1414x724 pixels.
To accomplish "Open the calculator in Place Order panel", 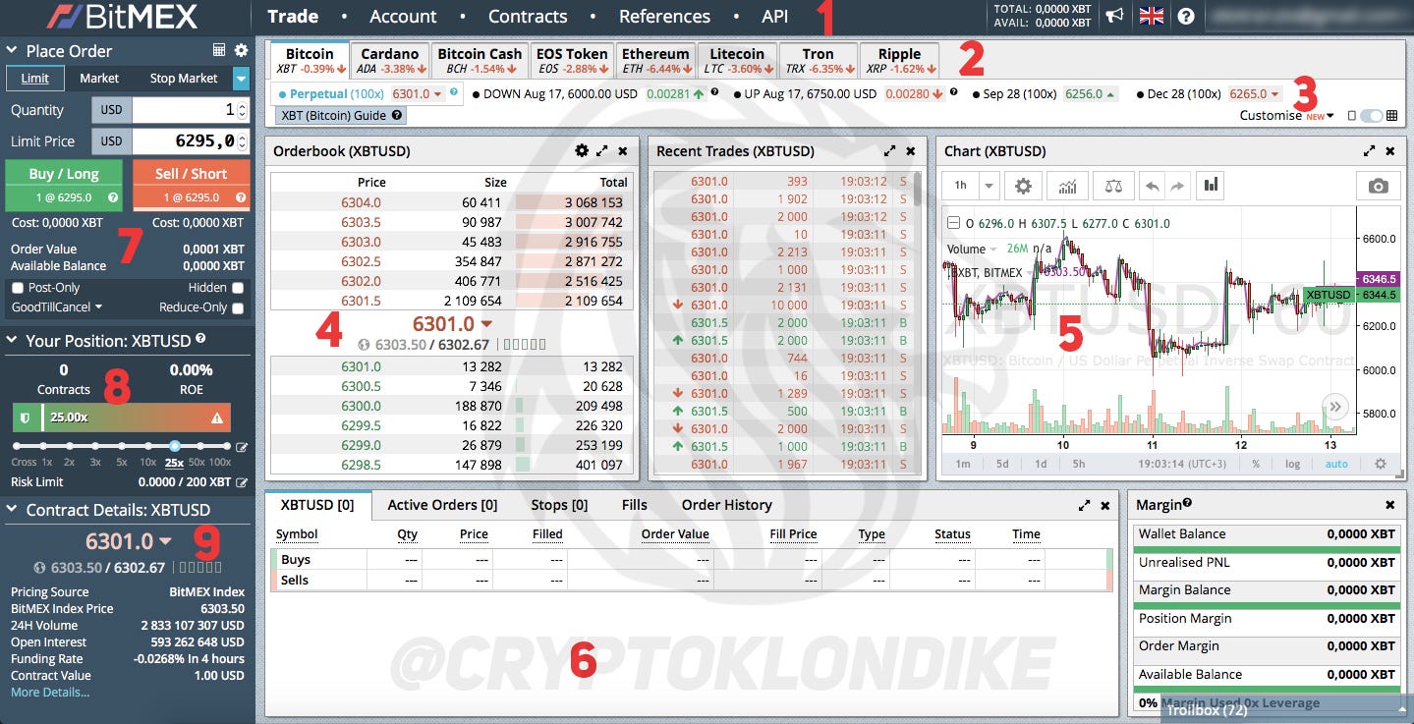I will point(219,50).
